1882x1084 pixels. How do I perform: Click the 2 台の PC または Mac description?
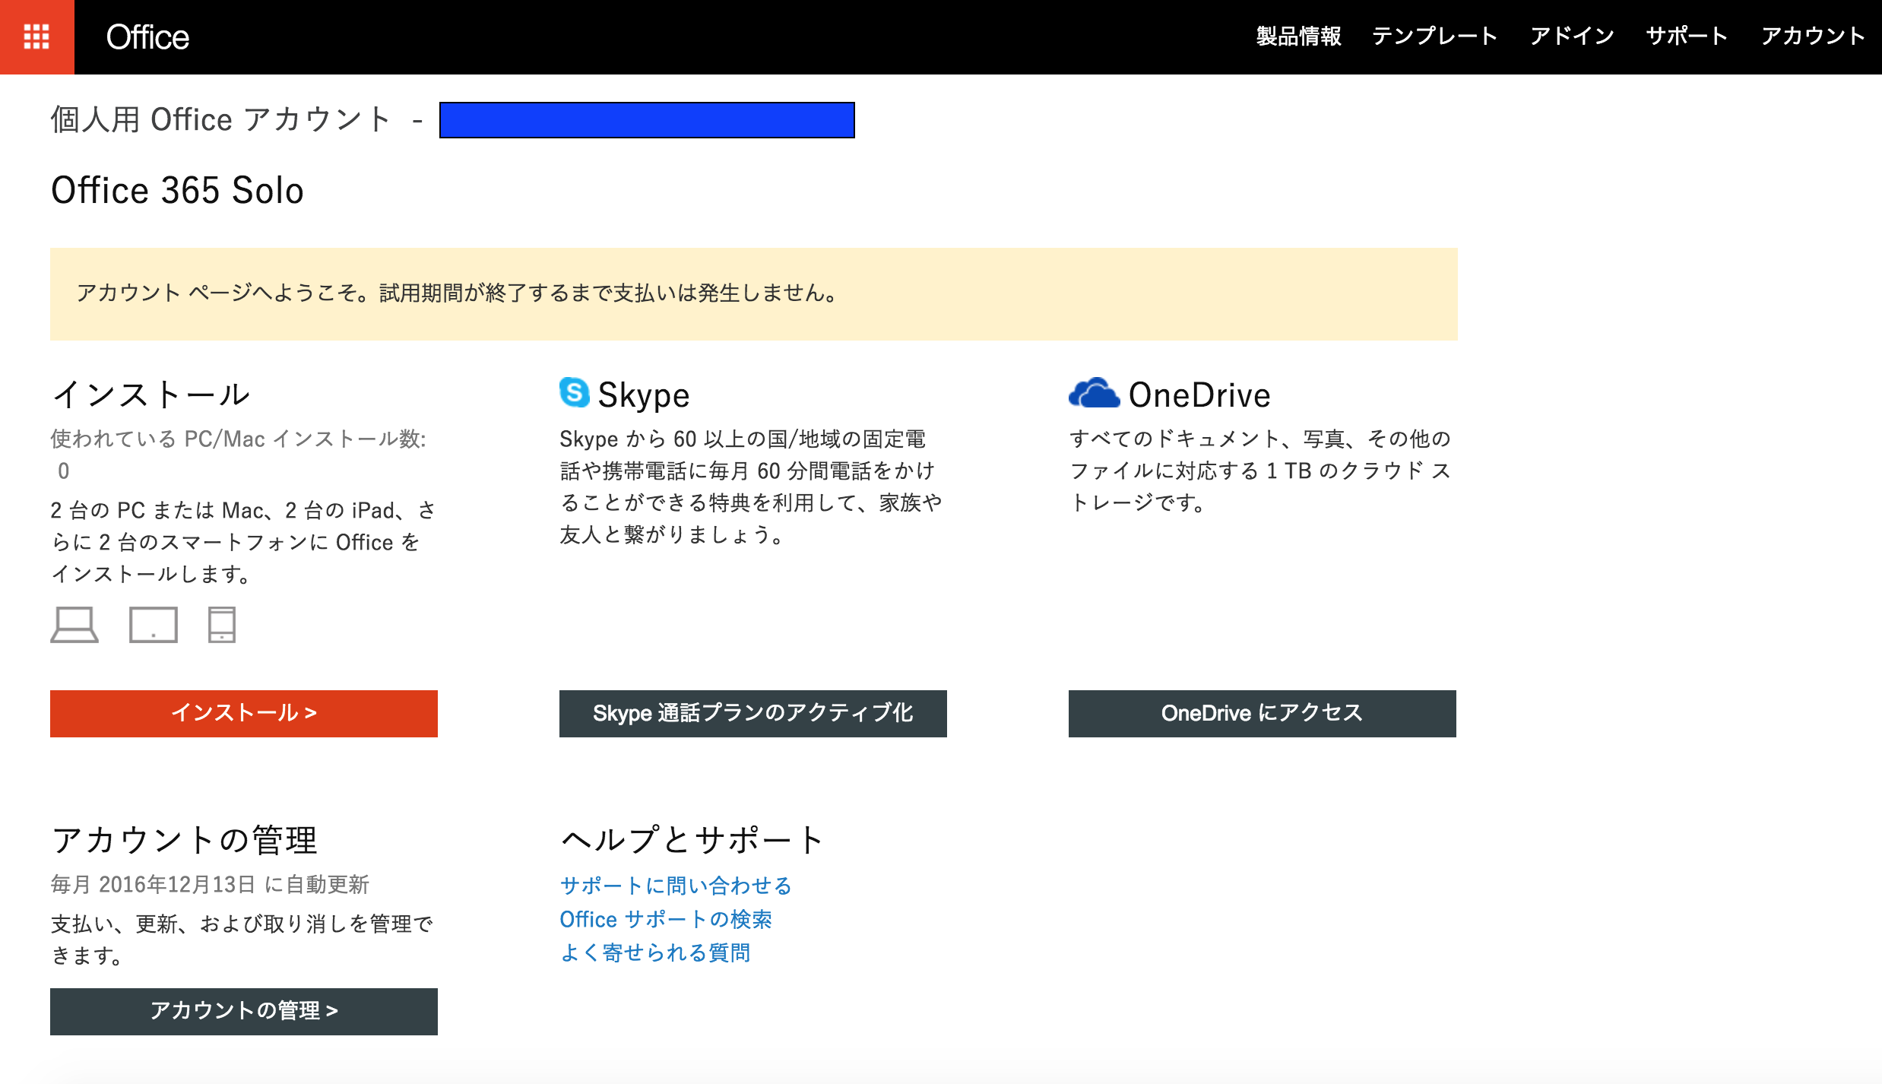tap(243, 541)
